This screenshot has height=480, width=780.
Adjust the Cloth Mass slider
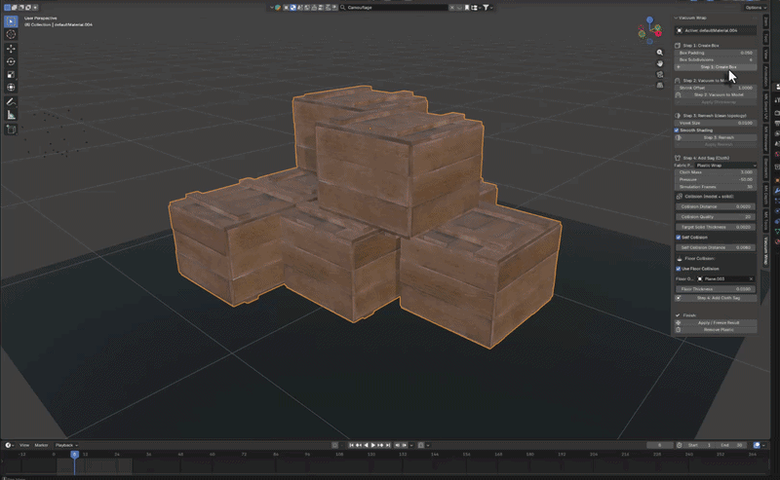click(x=716, y=172)
